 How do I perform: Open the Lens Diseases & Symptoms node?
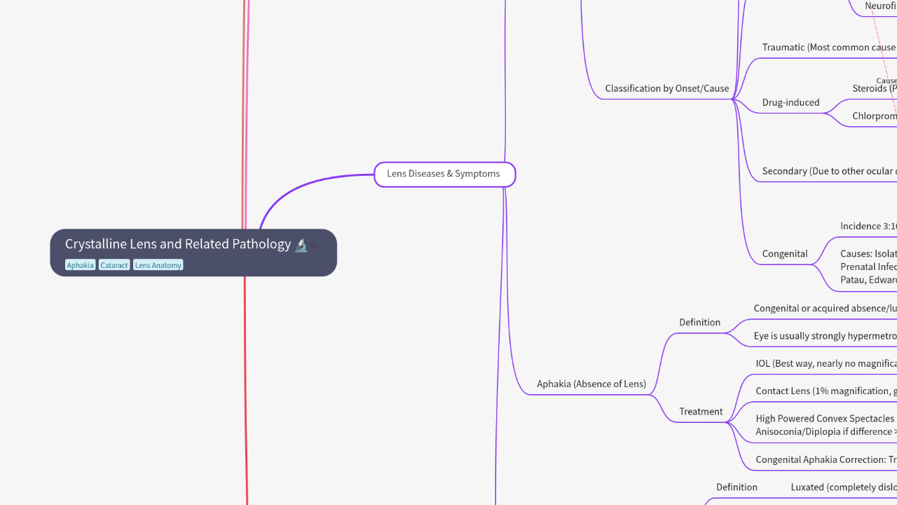click(444, 174)
